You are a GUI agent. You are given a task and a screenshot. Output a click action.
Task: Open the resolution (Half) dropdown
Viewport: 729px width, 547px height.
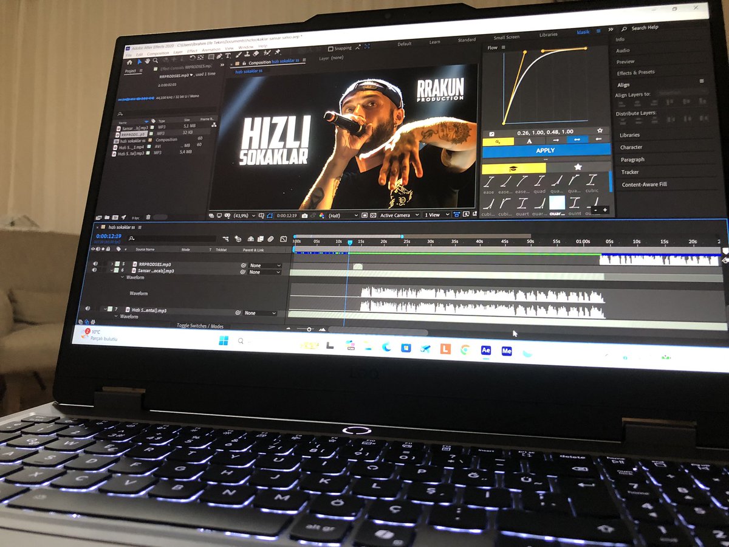pos(343,216)
